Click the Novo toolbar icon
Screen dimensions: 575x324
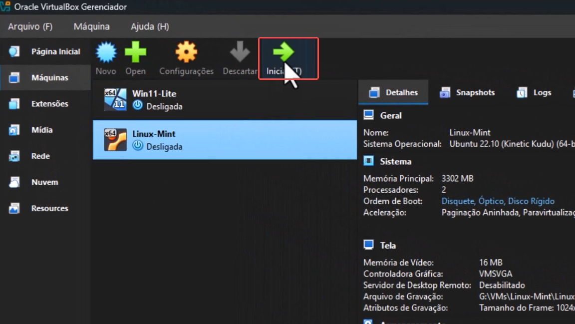tap(106, 52)
